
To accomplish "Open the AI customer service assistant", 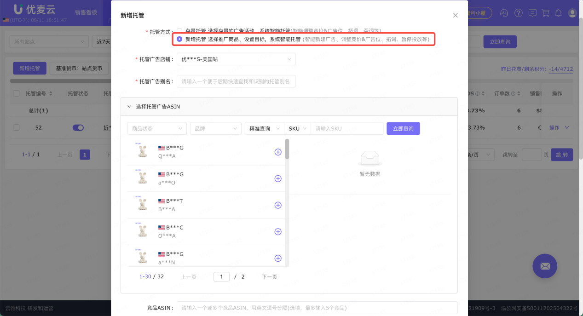I will [504, 13].
